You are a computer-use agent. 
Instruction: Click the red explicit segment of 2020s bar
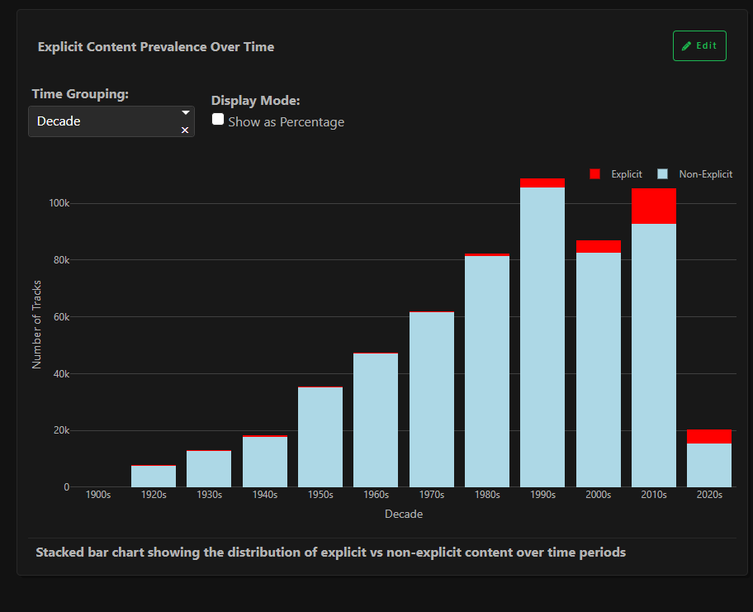(x=708, y=437)
